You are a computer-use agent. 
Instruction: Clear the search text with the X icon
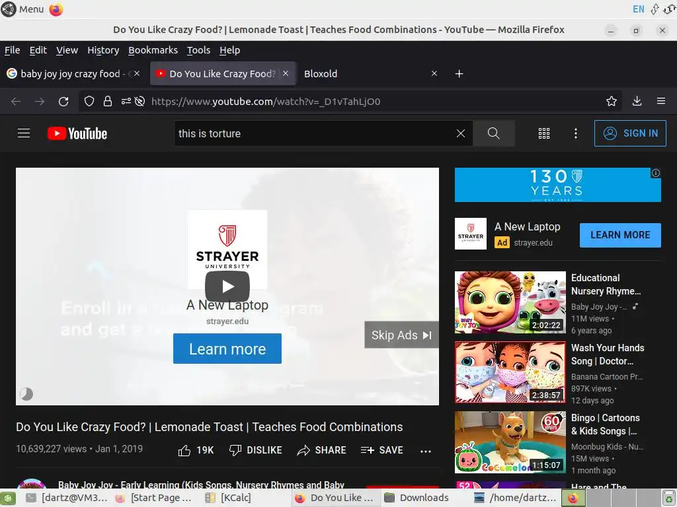(x=461, y=133)
